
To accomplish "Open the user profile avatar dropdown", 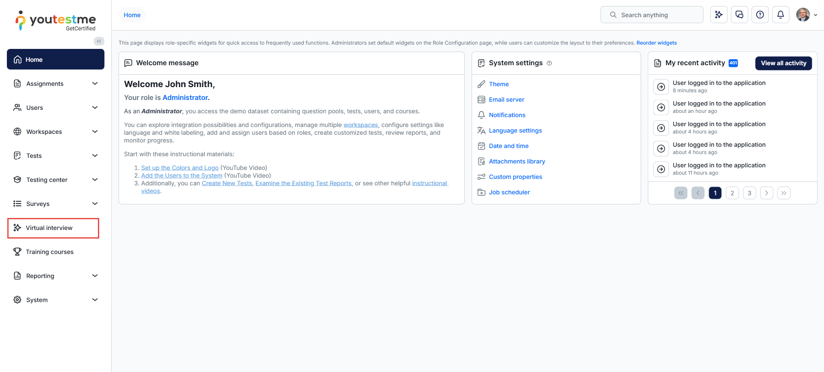I will 806,15.
